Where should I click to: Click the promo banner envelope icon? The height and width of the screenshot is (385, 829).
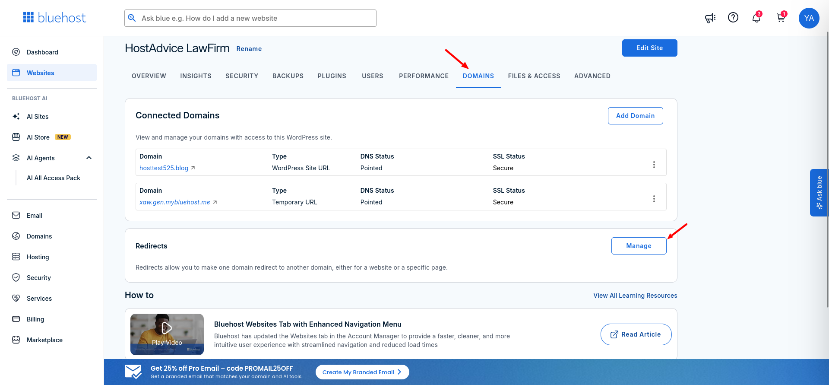(133, 372)
